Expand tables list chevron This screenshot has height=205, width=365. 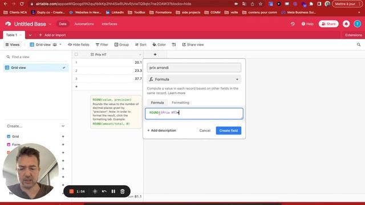(30, 35)
